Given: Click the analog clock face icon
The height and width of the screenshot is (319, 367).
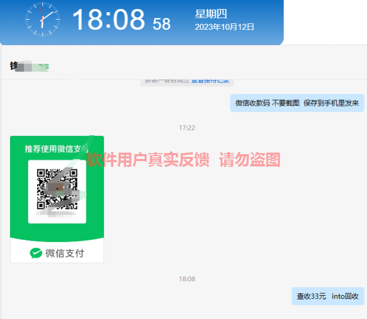Looking at the screenshot, I should point(43,20).
